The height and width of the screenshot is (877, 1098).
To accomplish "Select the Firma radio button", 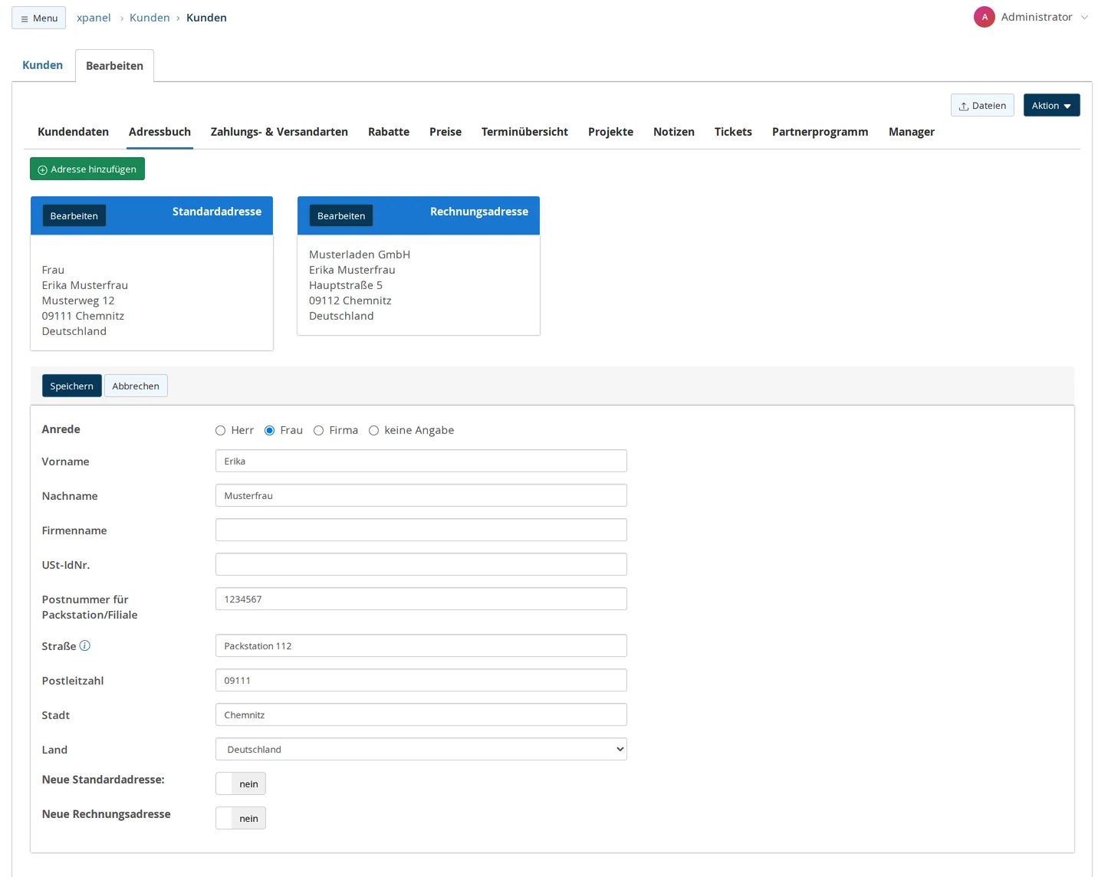I will (318, 431).
